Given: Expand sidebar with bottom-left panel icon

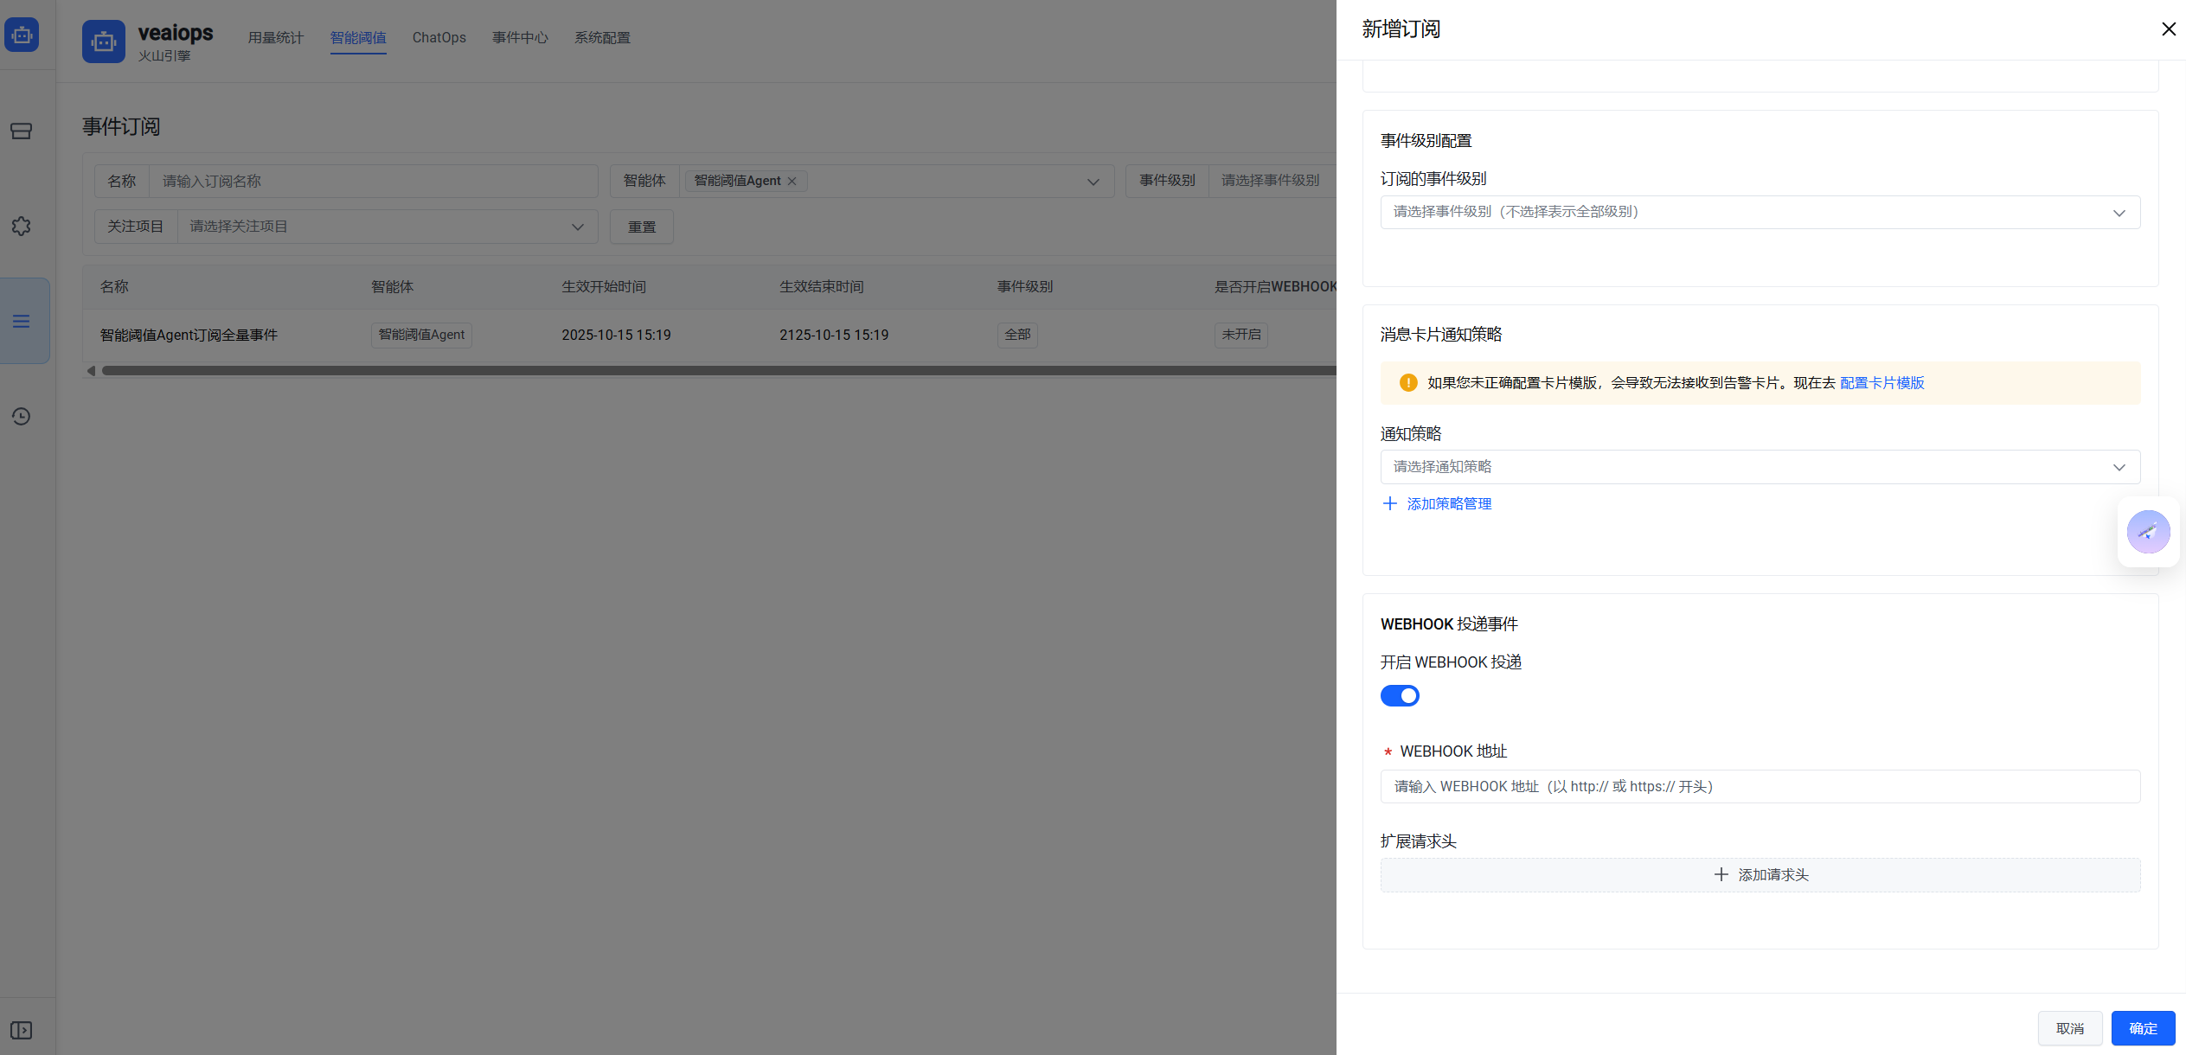Looking at the screenshot, I should [22, 1030].
